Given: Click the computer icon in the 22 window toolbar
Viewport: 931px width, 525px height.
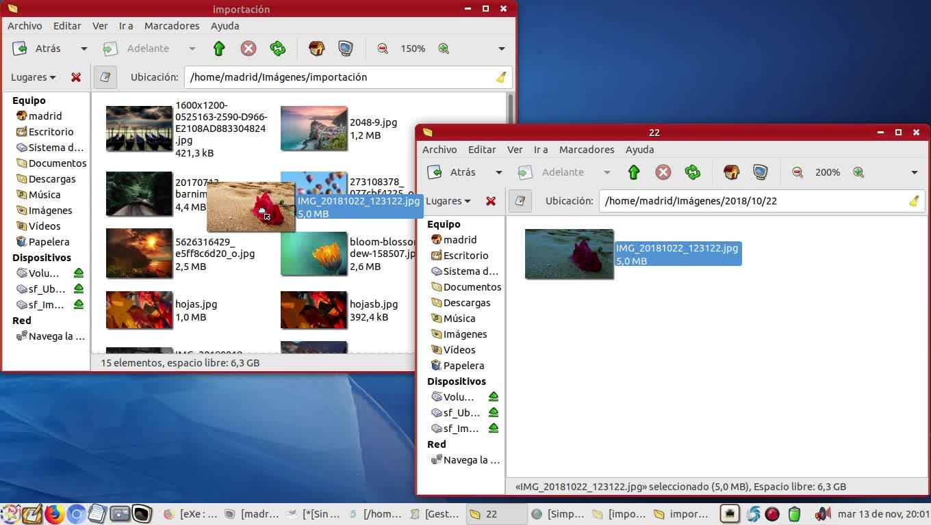Looking at the screenshot, I should pos(761,172).
